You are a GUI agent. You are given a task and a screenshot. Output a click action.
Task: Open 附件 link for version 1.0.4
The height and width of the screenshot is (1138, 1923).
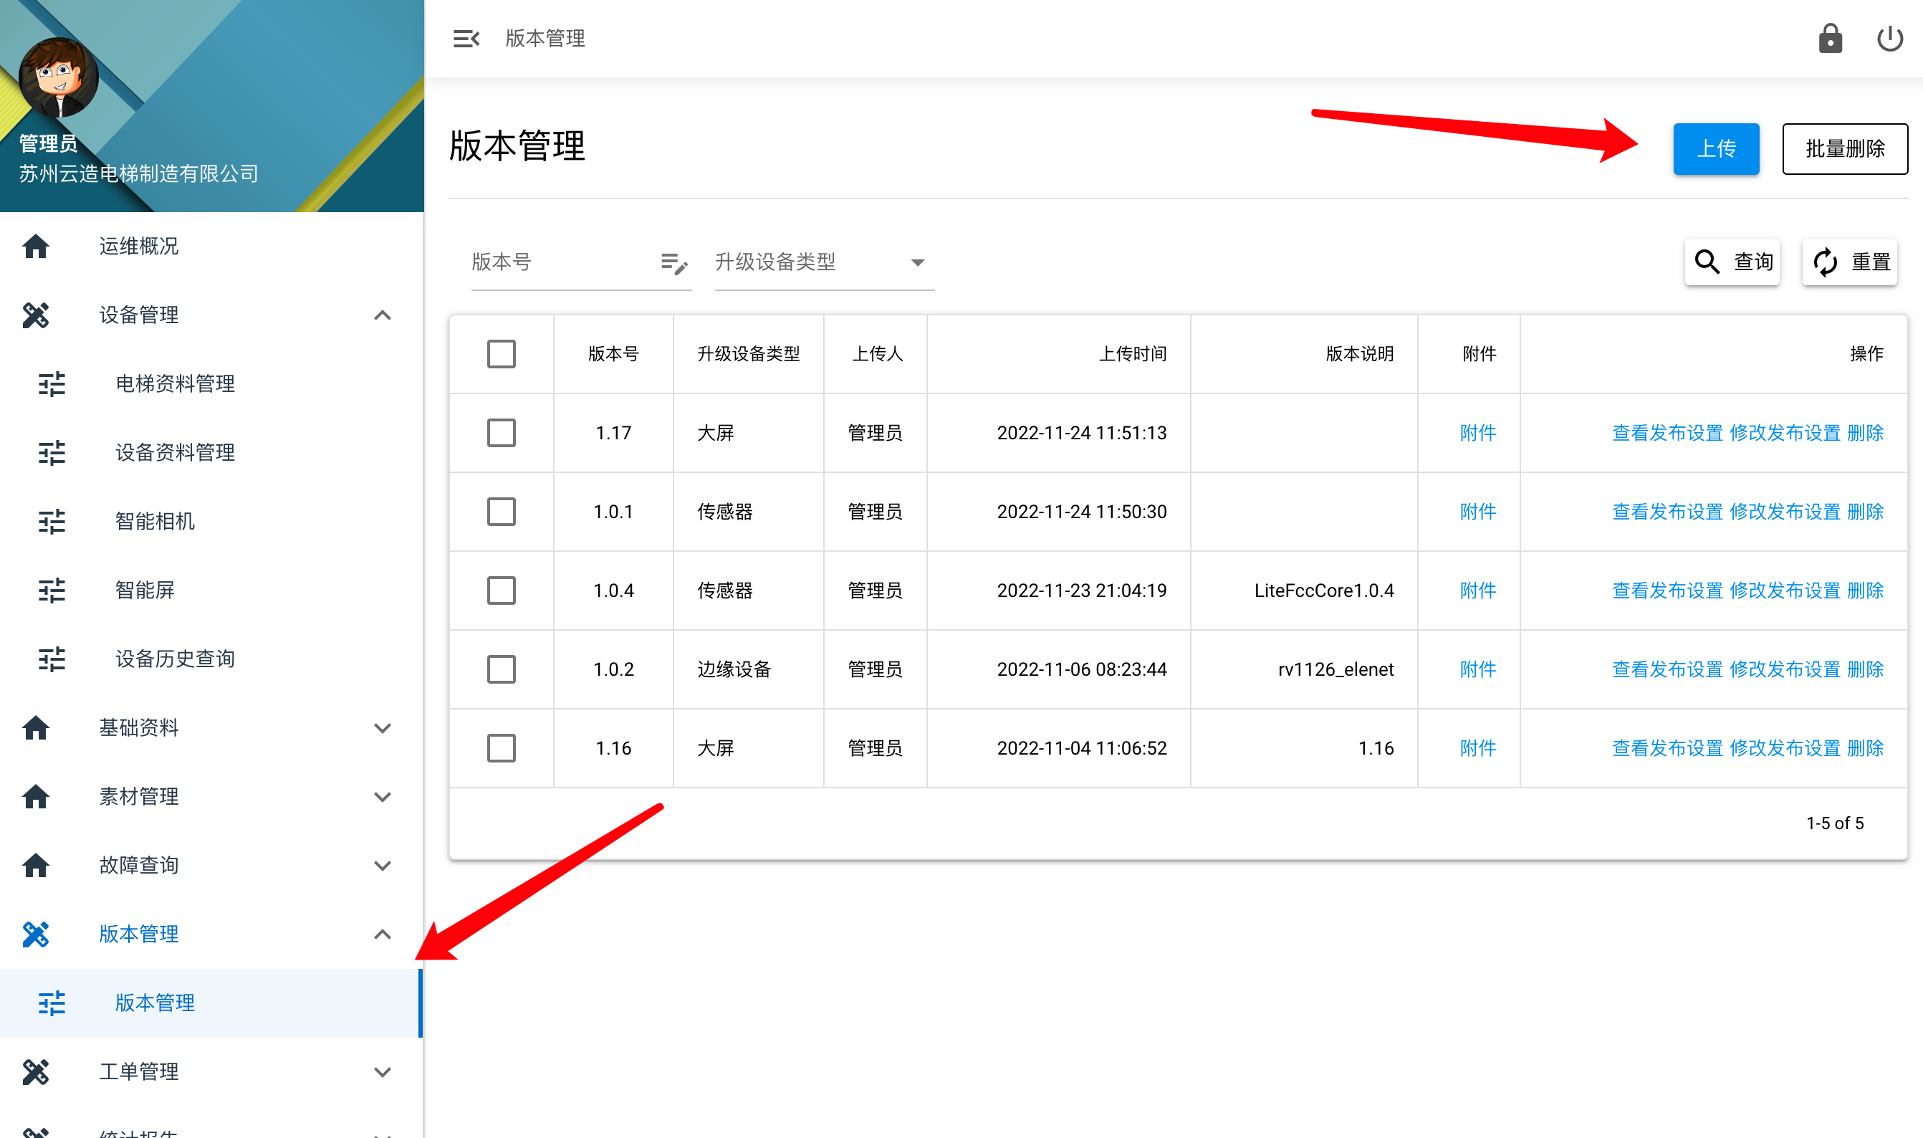click(1477, 590)
